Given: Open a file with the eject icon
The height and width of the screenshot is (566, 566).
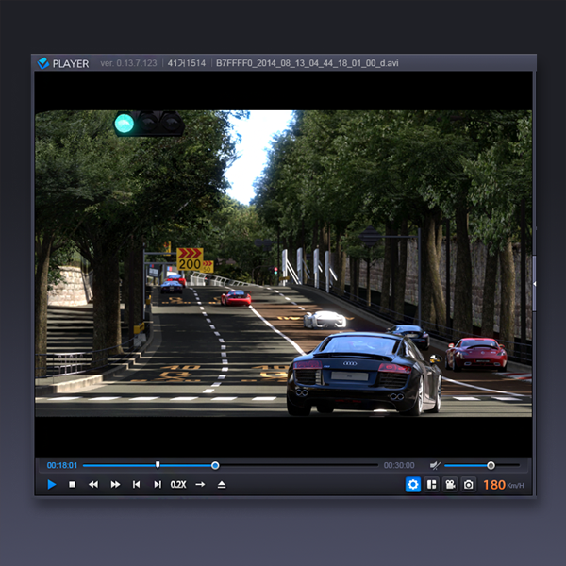Looking at the screenshot, I should (222, 485).
